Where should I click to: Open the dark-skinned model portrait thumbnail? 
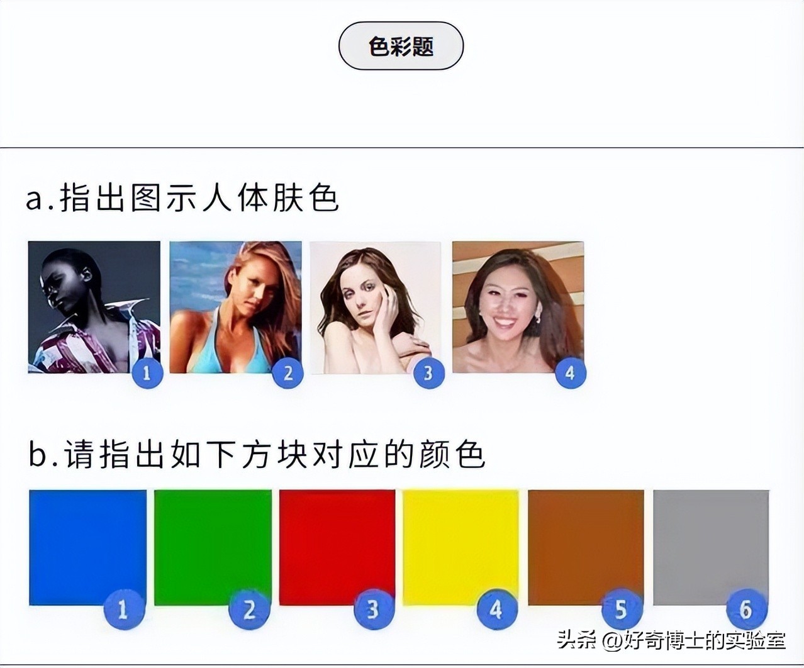[x=94, y=307]
